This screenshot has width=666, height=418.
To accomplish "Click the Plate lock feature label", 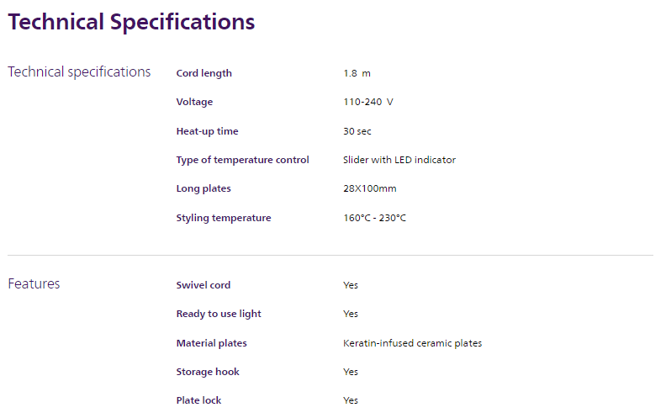I will click(198, 400).
